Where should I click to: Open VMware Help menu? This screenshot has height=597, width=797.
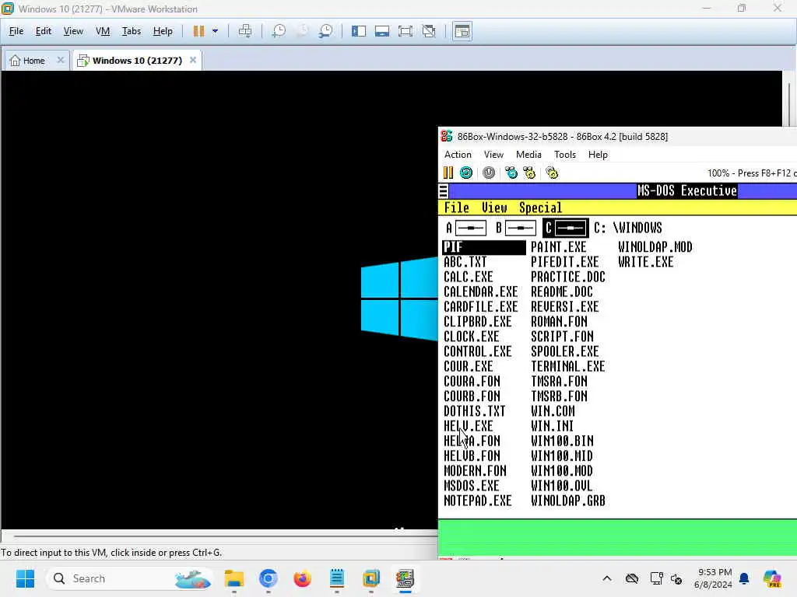click(x=163, y=31)
